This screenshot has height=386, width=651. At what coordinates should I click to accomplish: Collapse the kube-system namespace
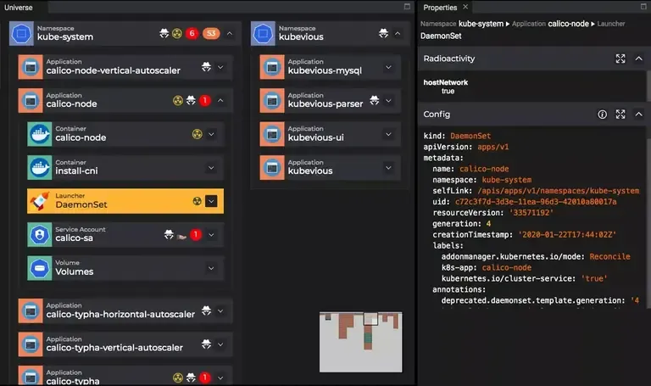pyautogui.click(x=230, y=34)
